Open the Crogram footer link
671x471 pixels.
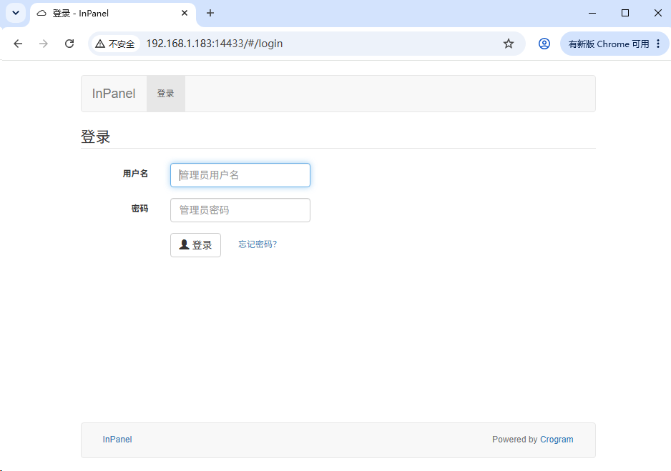[x=557, y=440]
